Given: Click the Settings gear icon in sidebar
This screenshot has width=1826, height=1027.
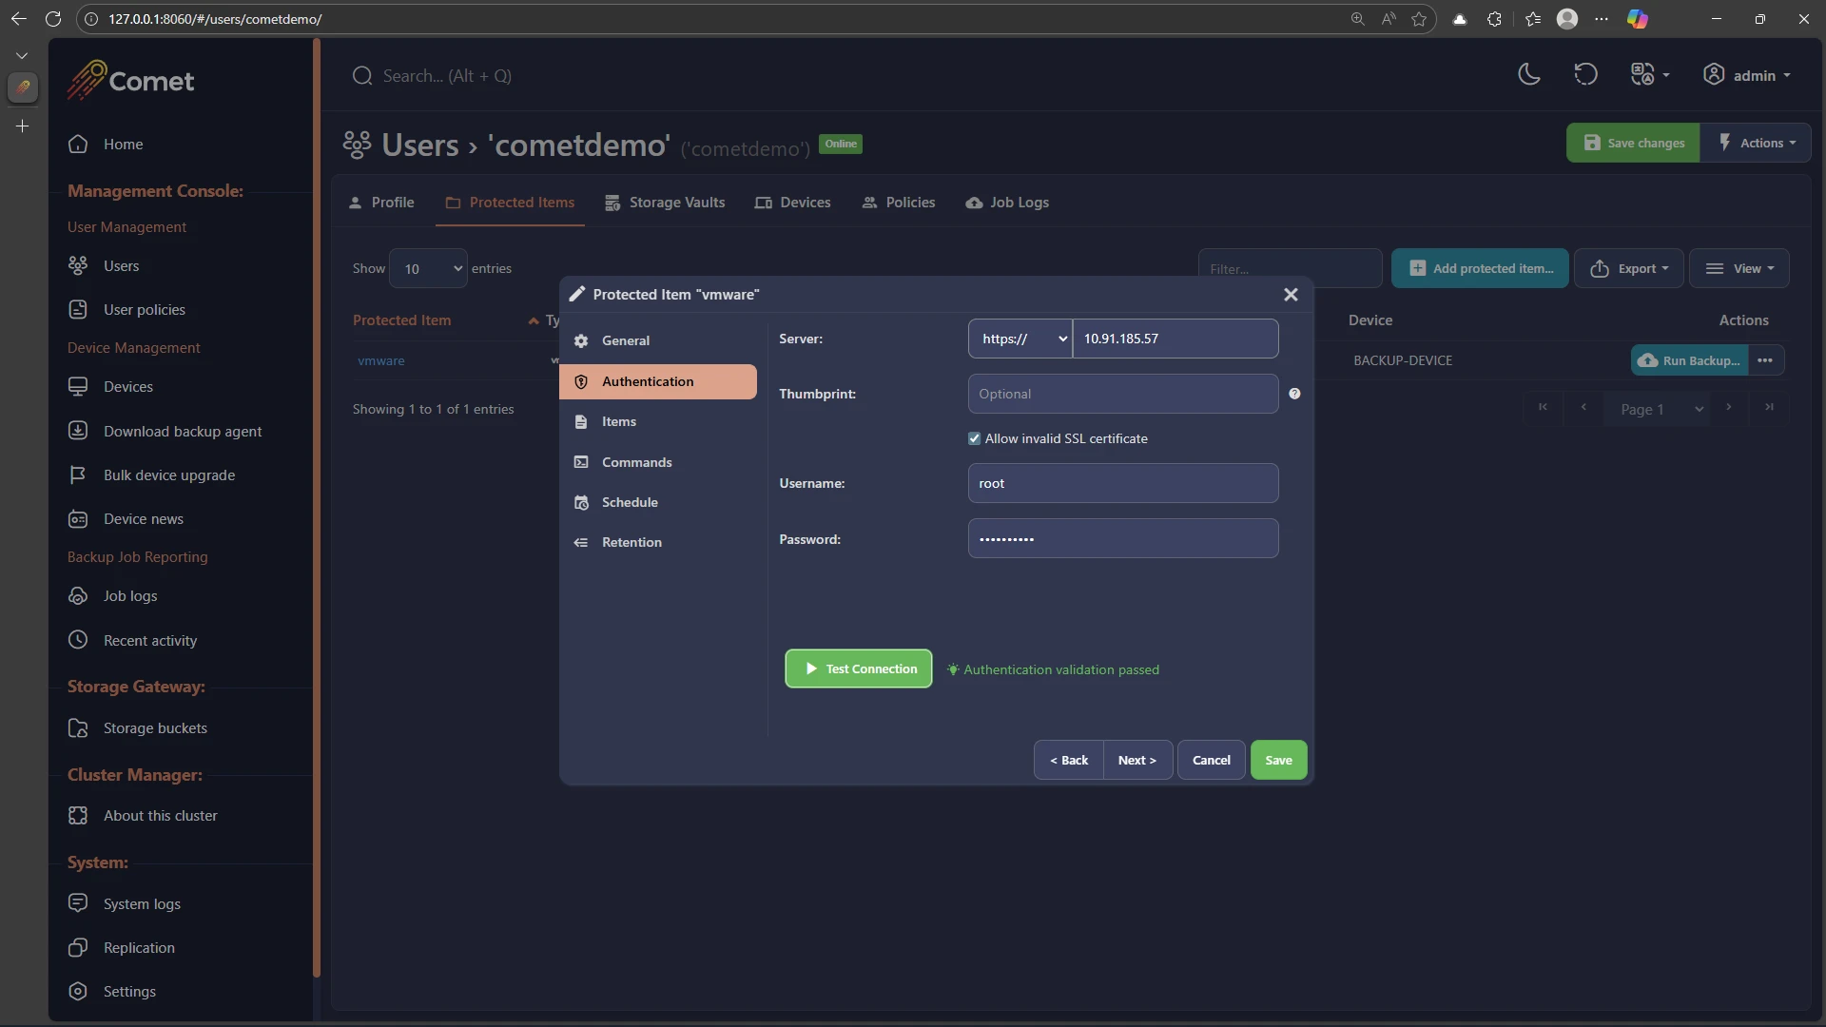Looking at the screenshot, I should click(x=78, y=992).
